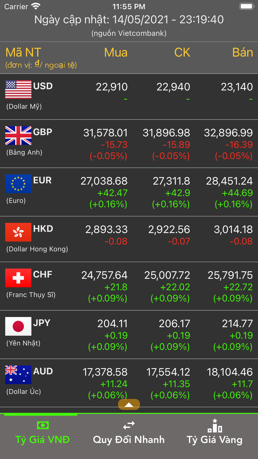Tap the EUR selling rate 28,451.24
258x459 pixels.
click(x=229, y=181)
